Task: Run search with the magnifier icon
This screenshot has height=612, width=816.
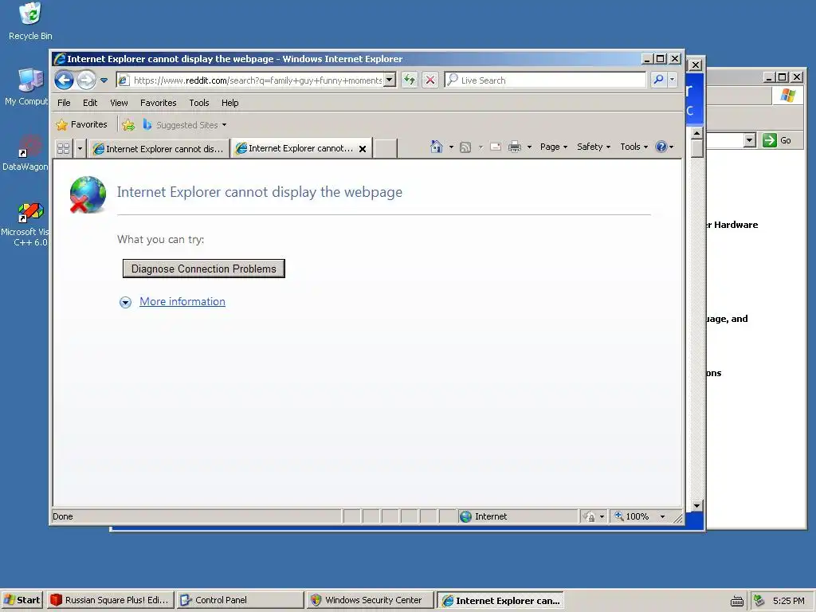Action: [x=658, y=80]
